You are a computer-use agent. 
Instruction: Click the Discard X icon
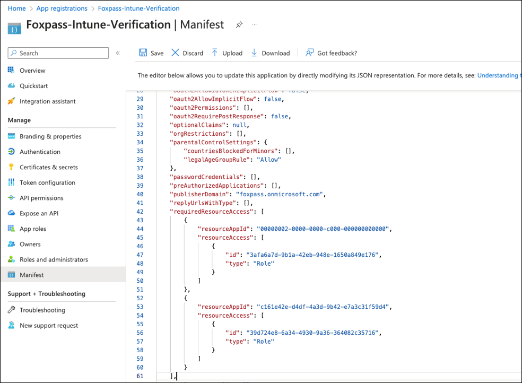(x=175, y=53)
